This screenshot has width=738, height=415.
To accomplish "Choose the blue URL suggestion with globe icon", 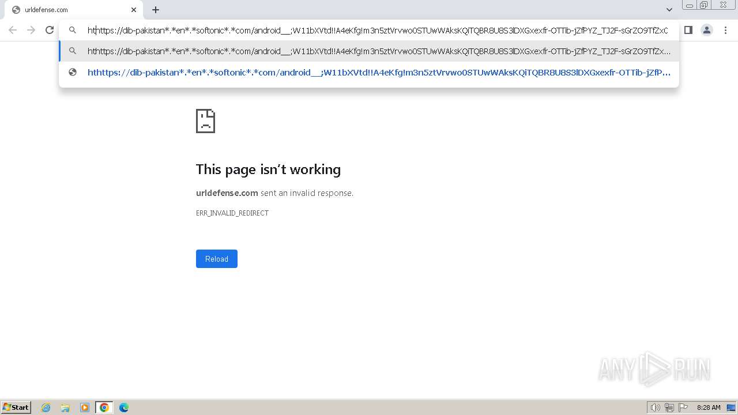I will 369,73.
